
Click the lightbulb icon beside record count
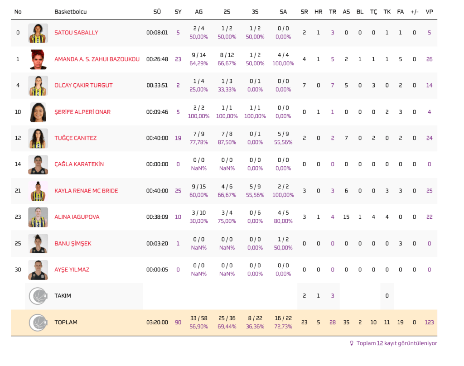[351, 343]
